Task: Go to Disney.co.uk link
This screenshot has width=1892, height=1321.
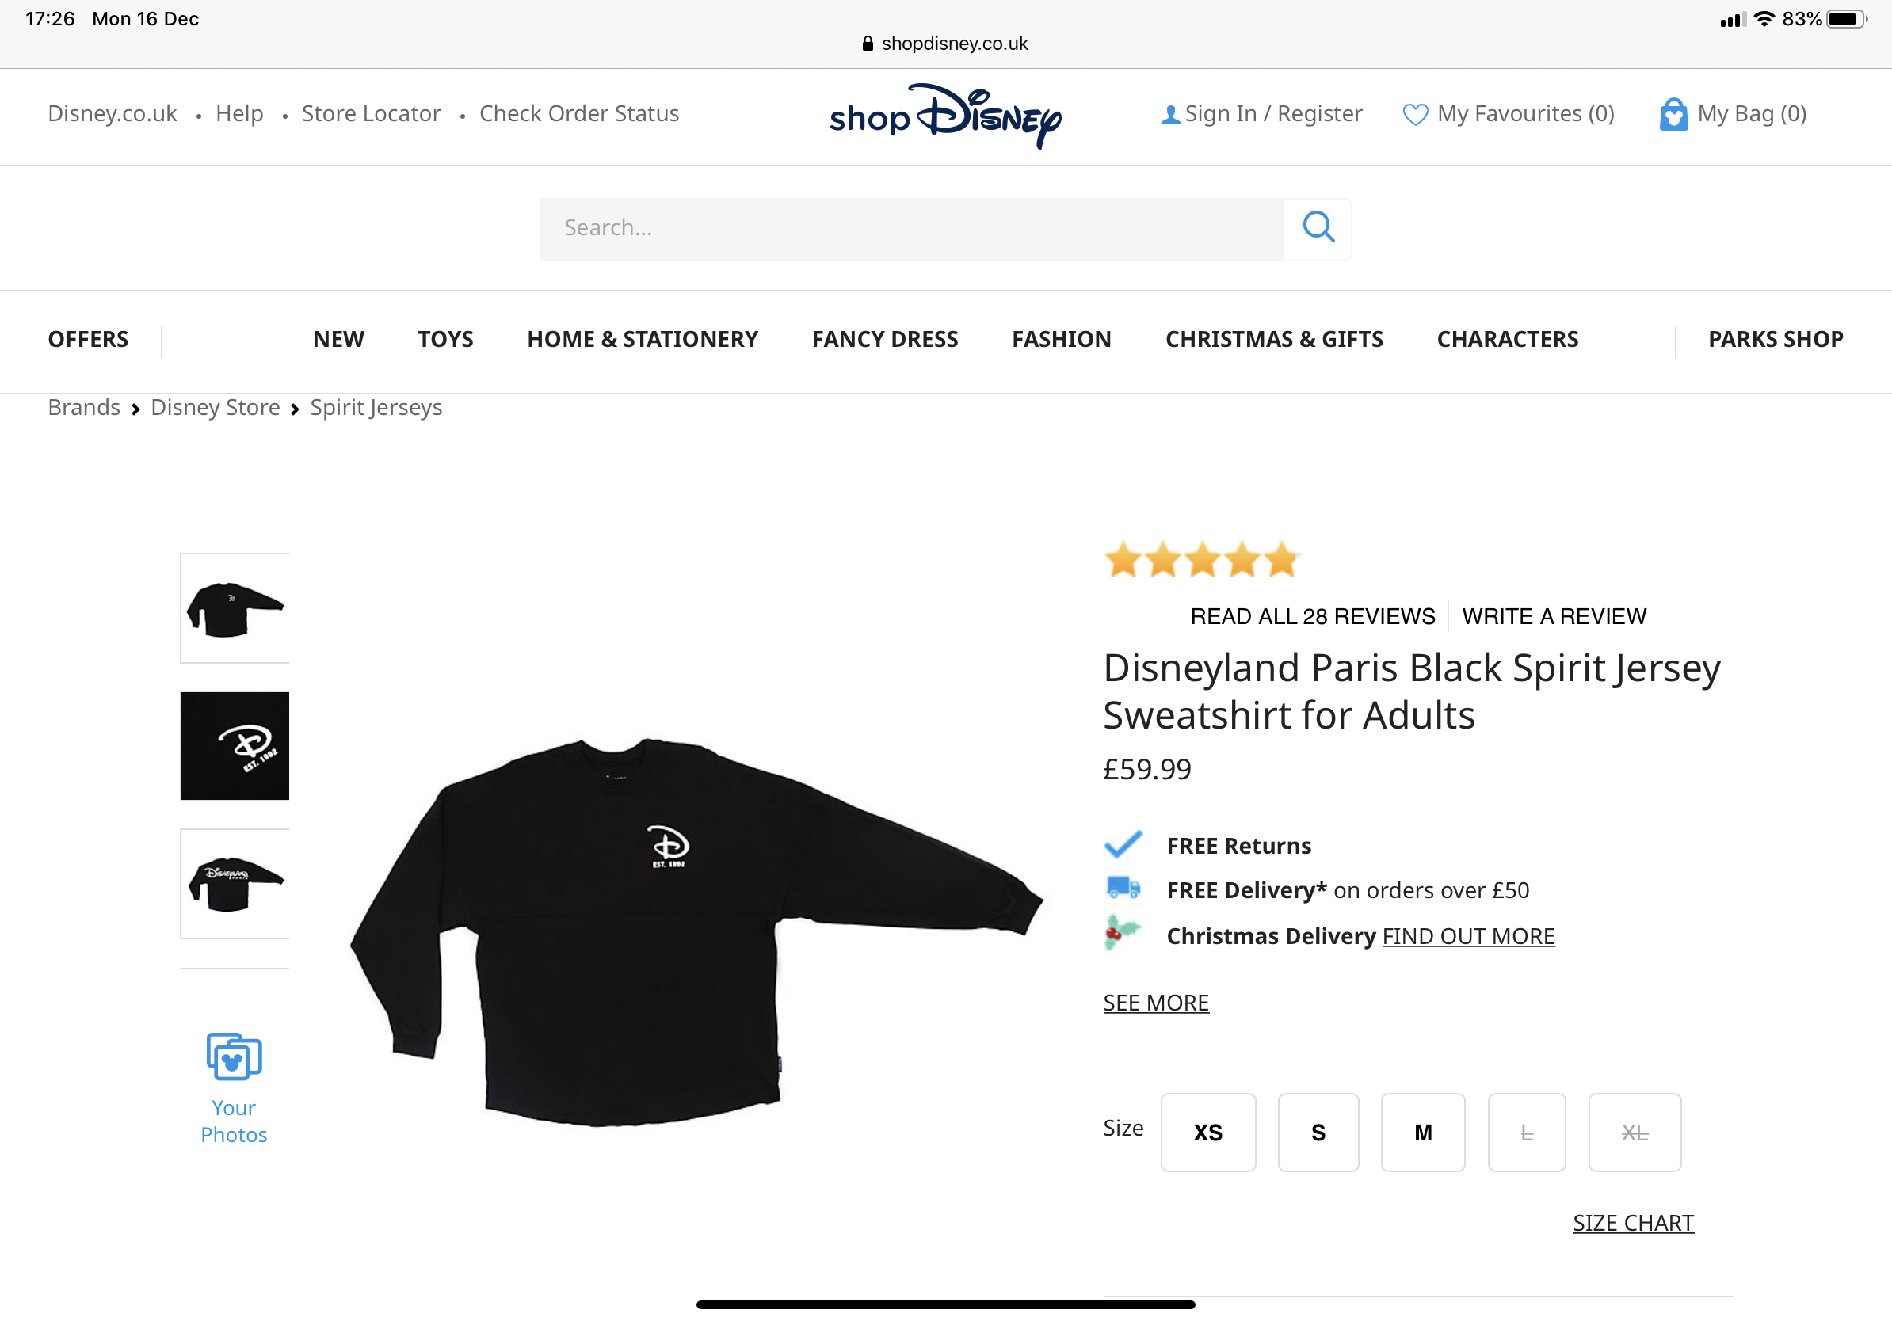Action: pyautogui.click(x=112, y=114)
